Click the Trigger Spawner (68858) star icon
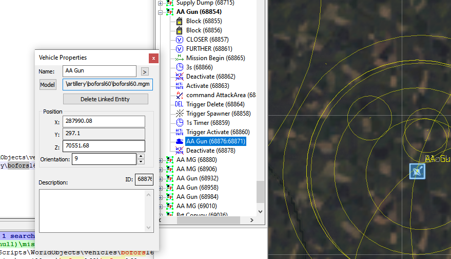451x259 pixels. click(180, 114)
